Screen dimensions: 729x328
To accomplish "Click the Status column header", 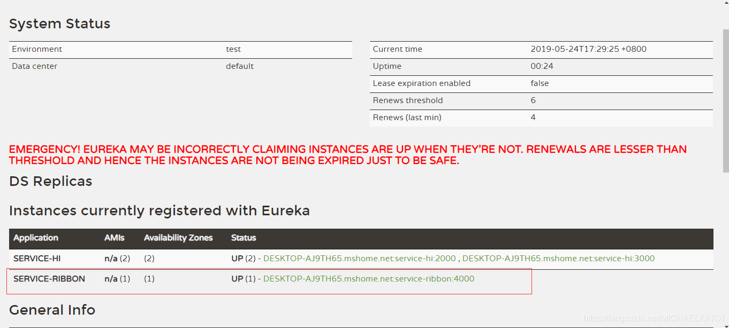I will tap(244, 238).
